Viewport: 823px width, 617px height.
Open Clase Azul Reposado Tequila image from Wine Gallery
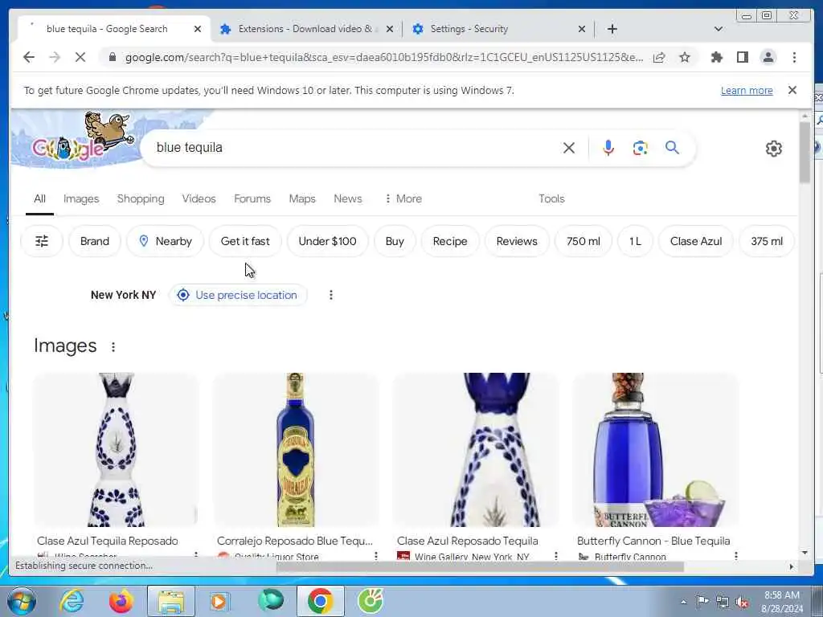click(x=476, y=450)
